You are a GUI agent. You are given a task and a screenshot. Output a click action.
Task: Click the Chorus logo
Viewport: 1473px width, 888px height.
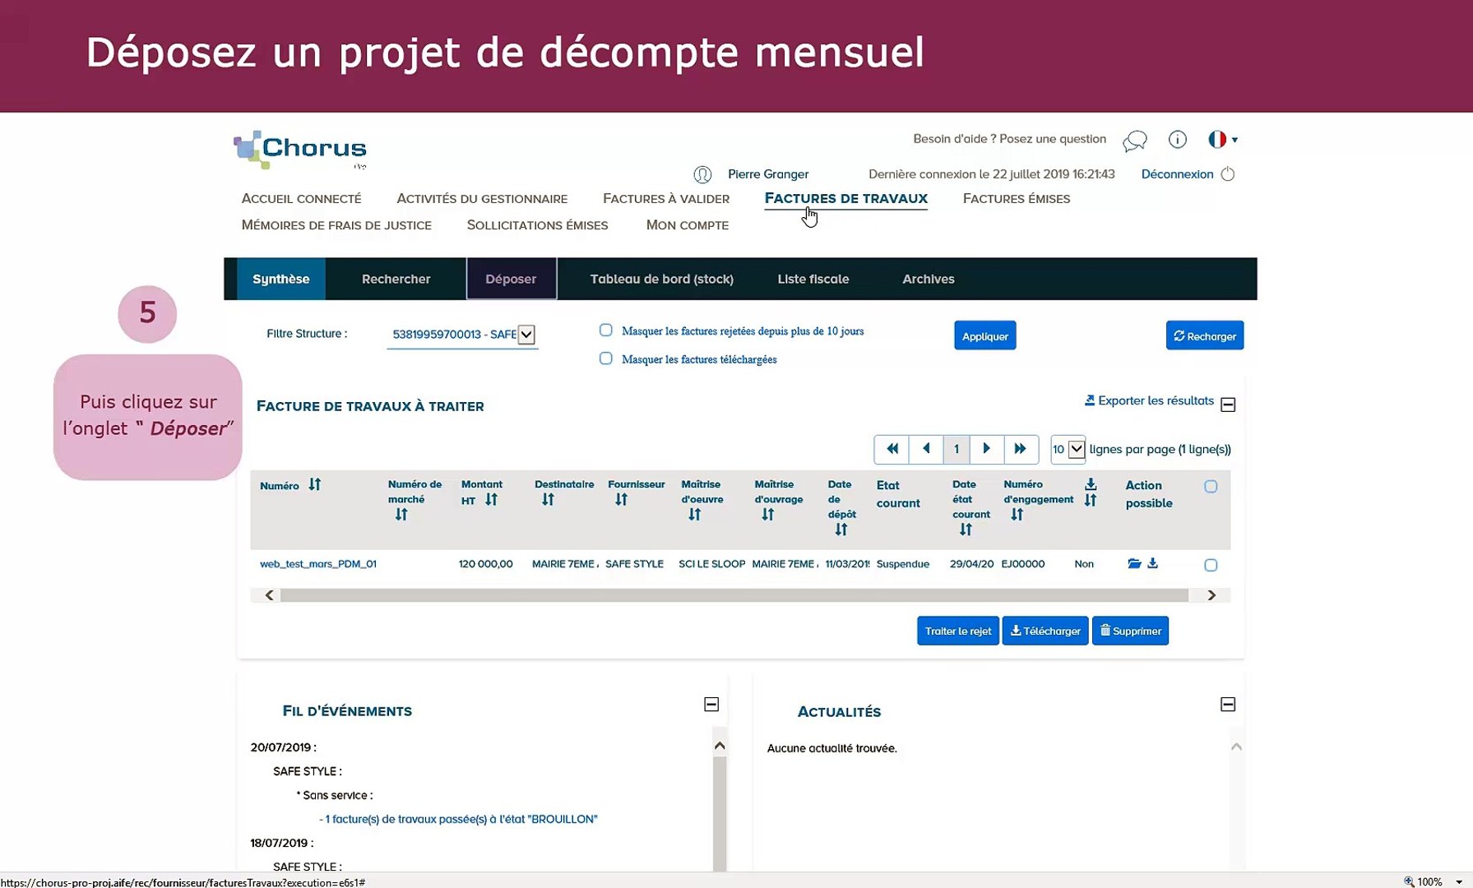tap(300, 150)
